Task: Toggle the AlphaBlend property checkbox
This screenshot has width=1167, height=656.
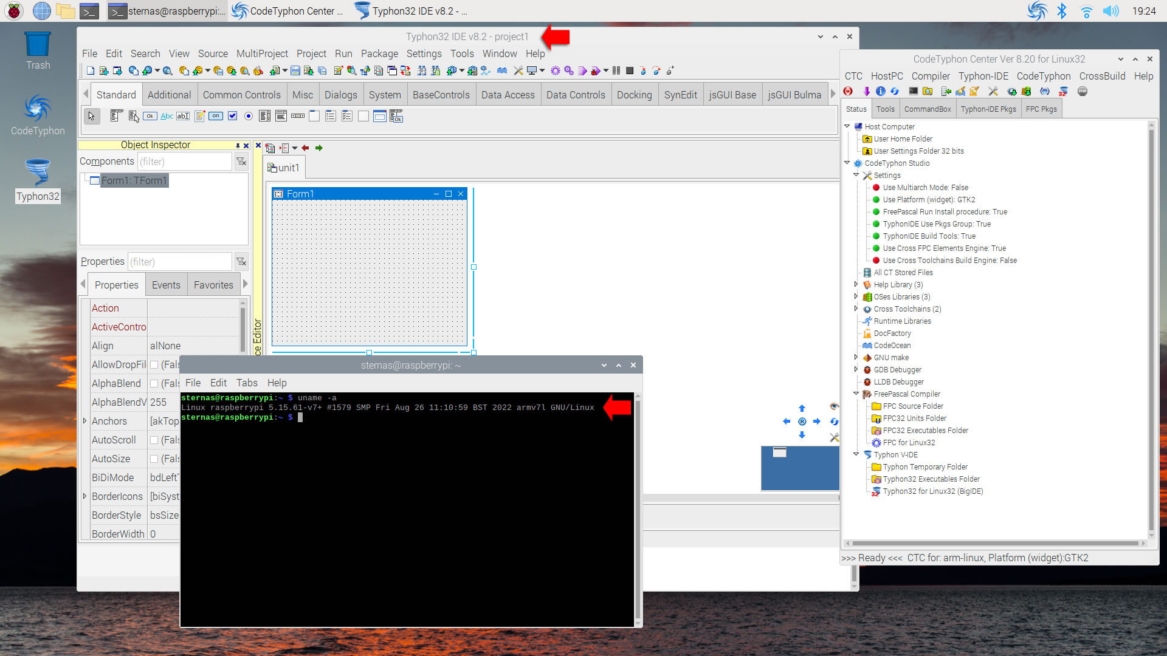Action: 154,384
